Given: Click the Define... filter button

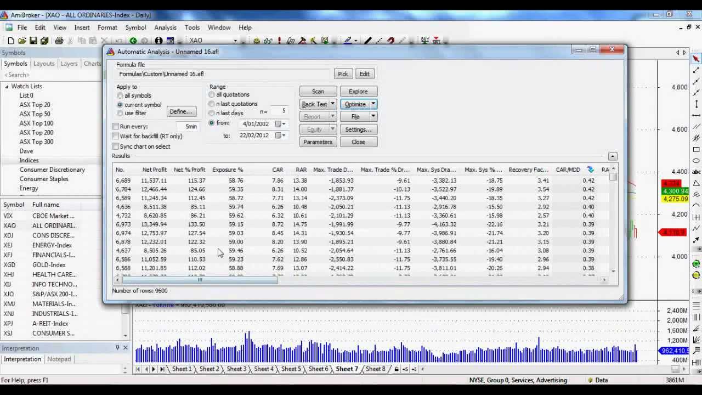Looking at the screenshot, I should tap(181, 112).
